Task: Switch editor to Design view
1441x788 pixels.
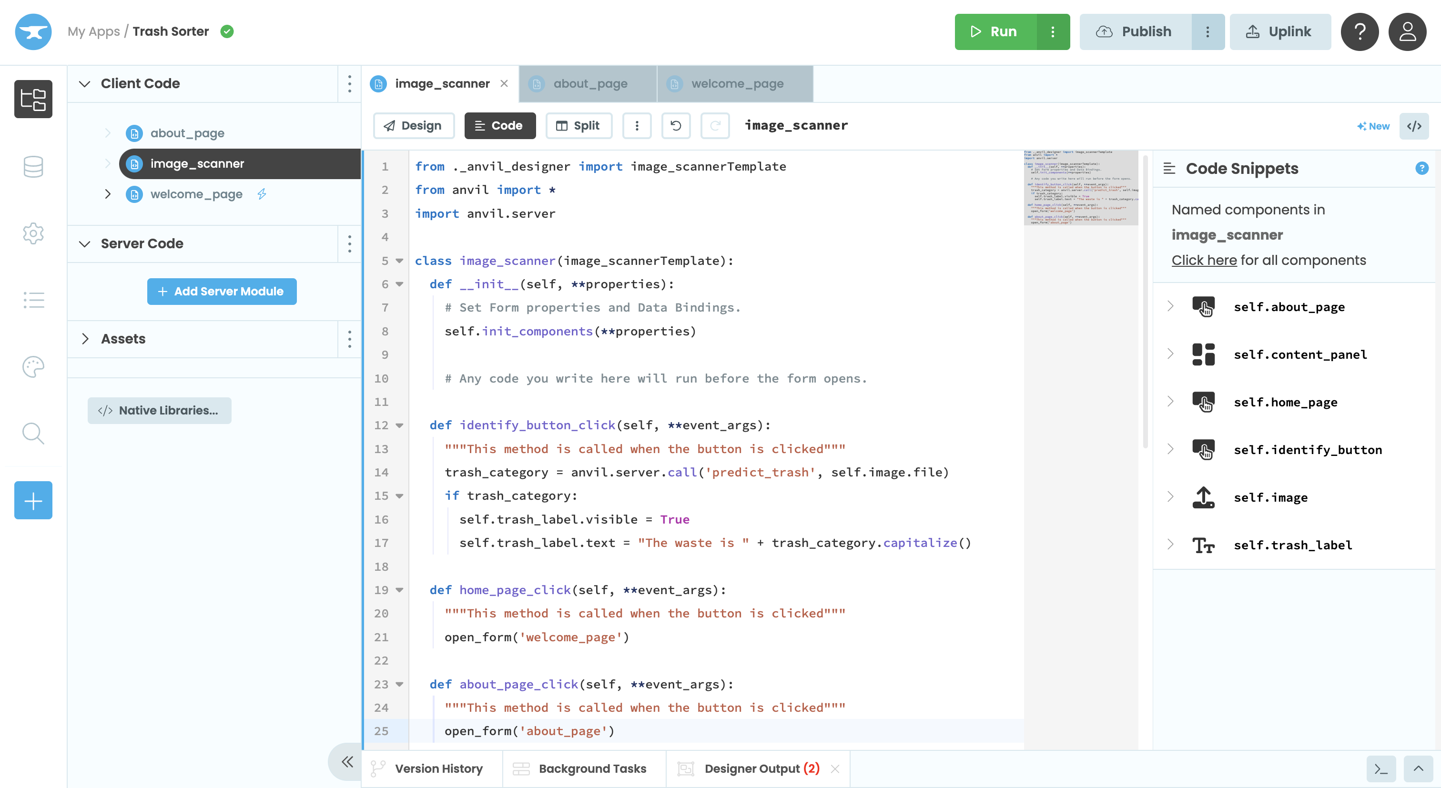Action: [x=414, y=126]
